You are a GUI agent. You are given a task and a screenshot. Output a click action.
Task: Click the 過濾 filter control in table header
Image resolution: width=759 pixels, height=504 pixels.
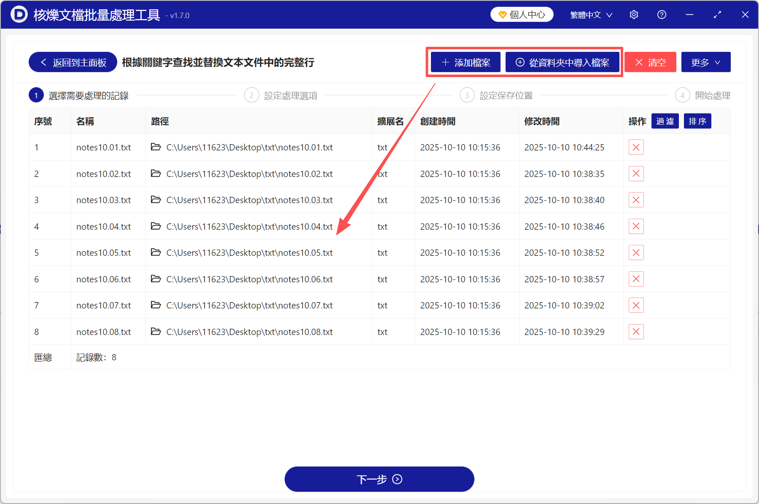[665, 121]
